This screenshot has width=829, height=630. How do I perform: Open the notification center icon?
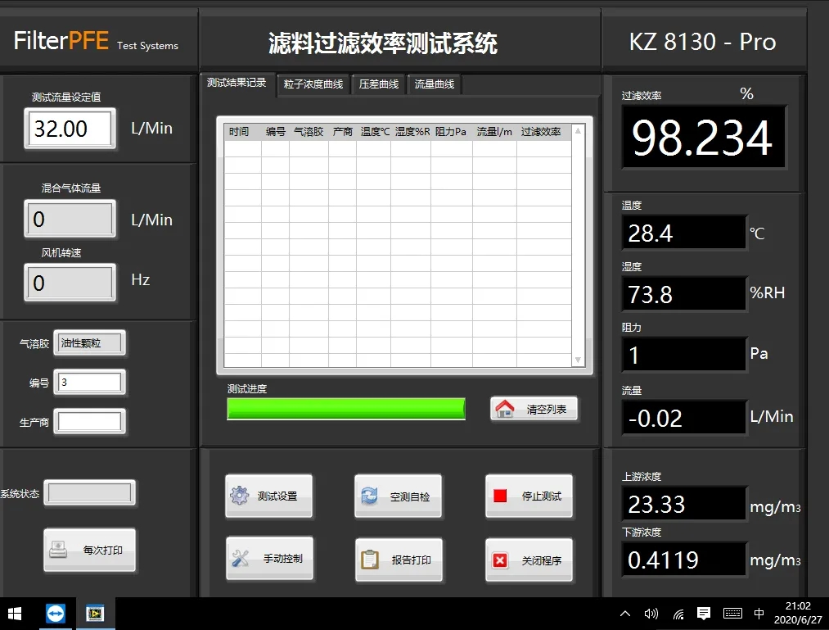click(x=704, y=614)
